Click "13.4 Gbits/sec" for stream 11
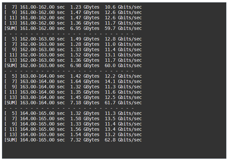 (x=123, y=129)
